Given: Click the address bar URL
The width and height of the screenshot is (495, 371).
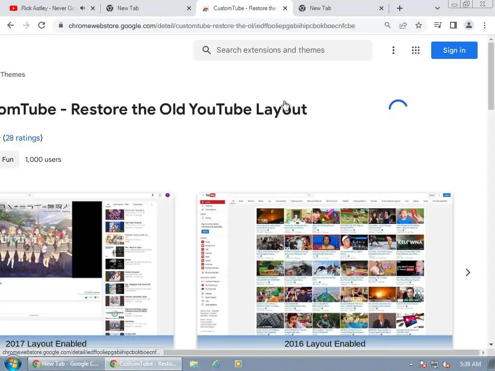Looking at the screenshot, I should coord(212,26).
